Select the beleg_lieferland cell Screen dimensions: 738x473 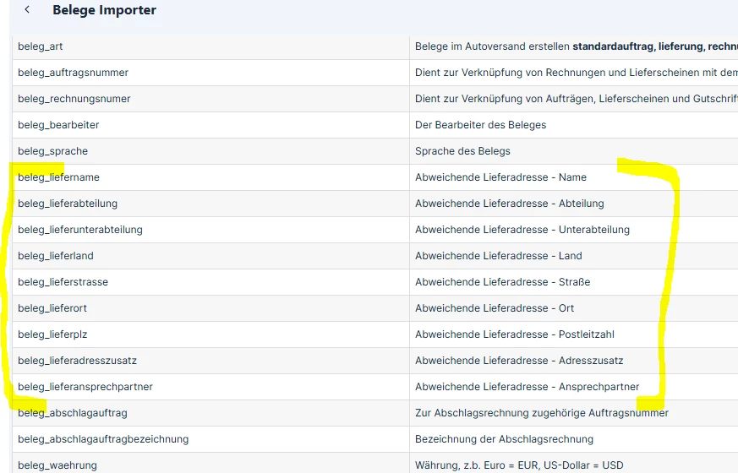click(210, 256)
